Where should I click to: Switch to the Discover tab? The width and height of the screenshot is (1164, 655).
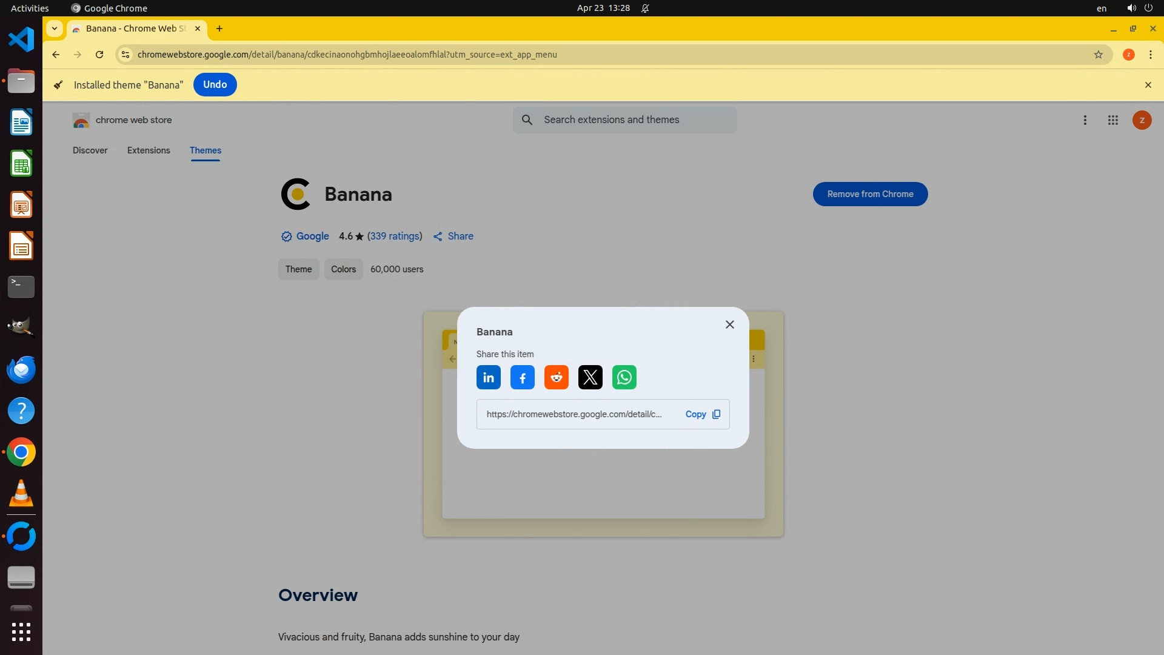coord(90,150)
